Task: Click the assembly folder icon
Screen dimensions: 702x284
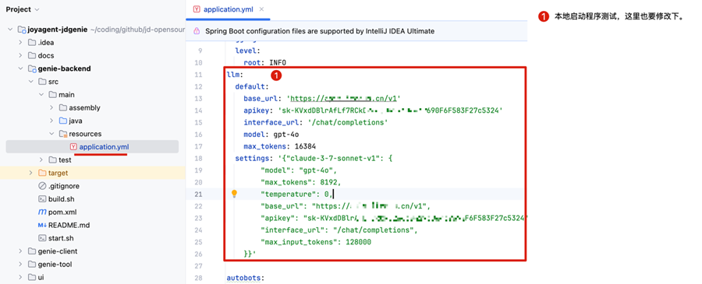Action: point(62,107)
